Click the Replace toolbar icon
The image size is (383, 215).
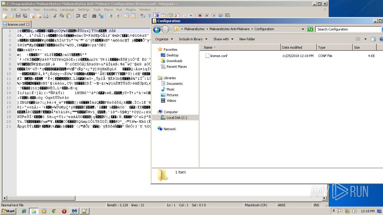tap(101, 16)
